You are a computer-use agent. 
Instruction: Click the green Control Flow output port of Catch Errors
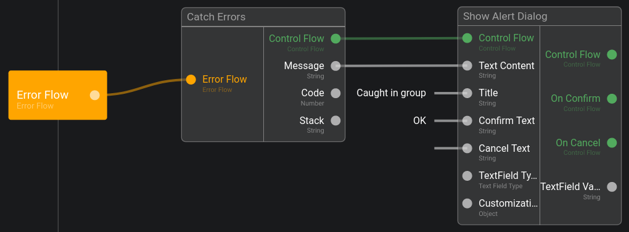[335, 38]
